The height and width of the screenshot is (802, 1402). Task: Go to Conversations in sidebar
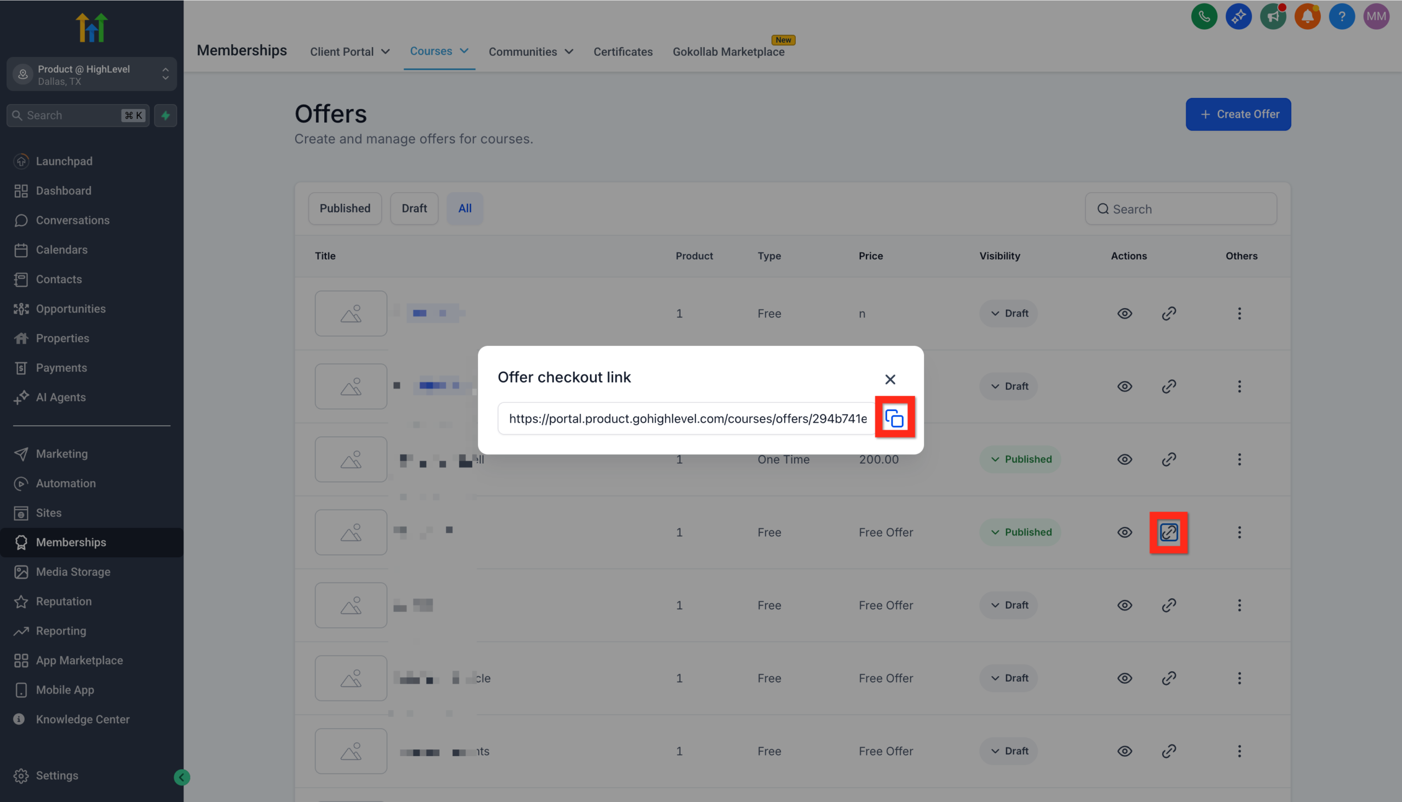(x=72, y=220)
